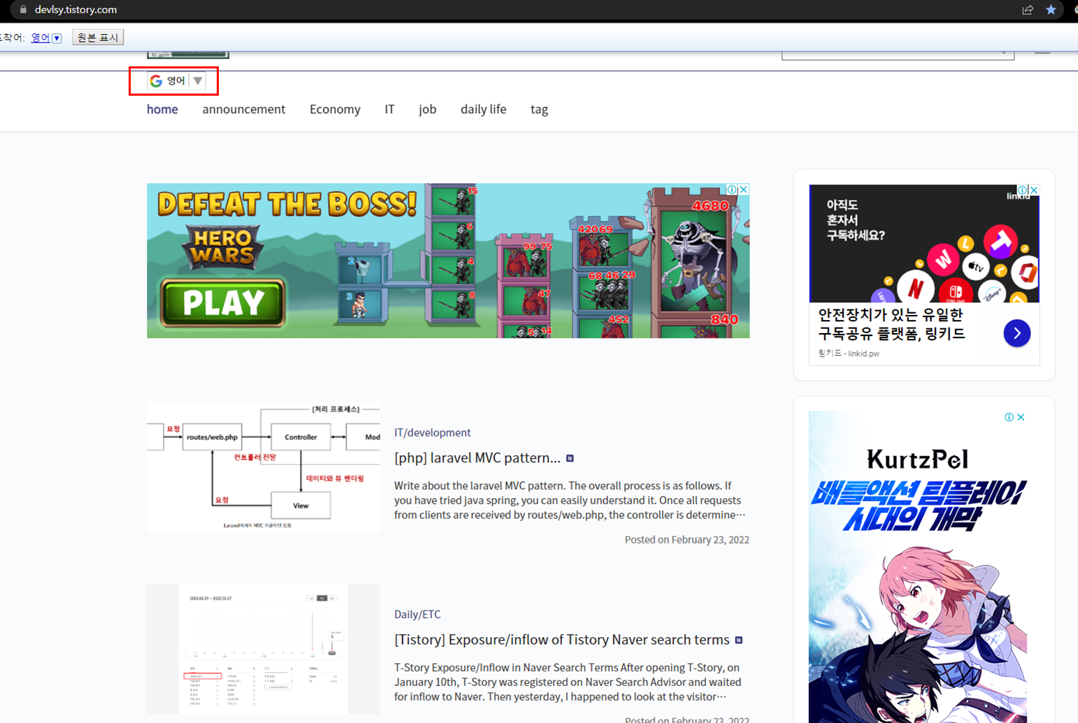The image size is (1078, 723).
Task: Click the 원본 표시 button
Action: click(98, 38)
